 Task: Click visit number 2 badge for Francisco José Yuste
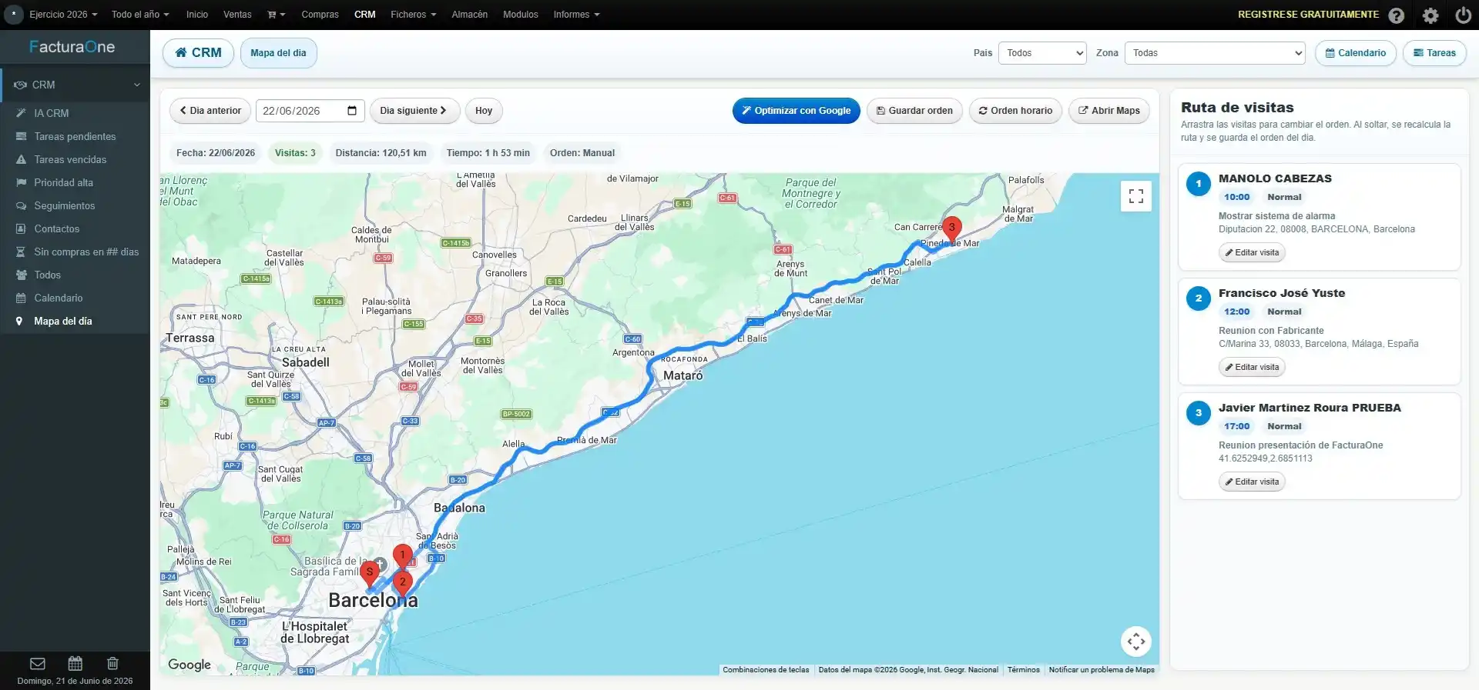(x=1199, y=298)
